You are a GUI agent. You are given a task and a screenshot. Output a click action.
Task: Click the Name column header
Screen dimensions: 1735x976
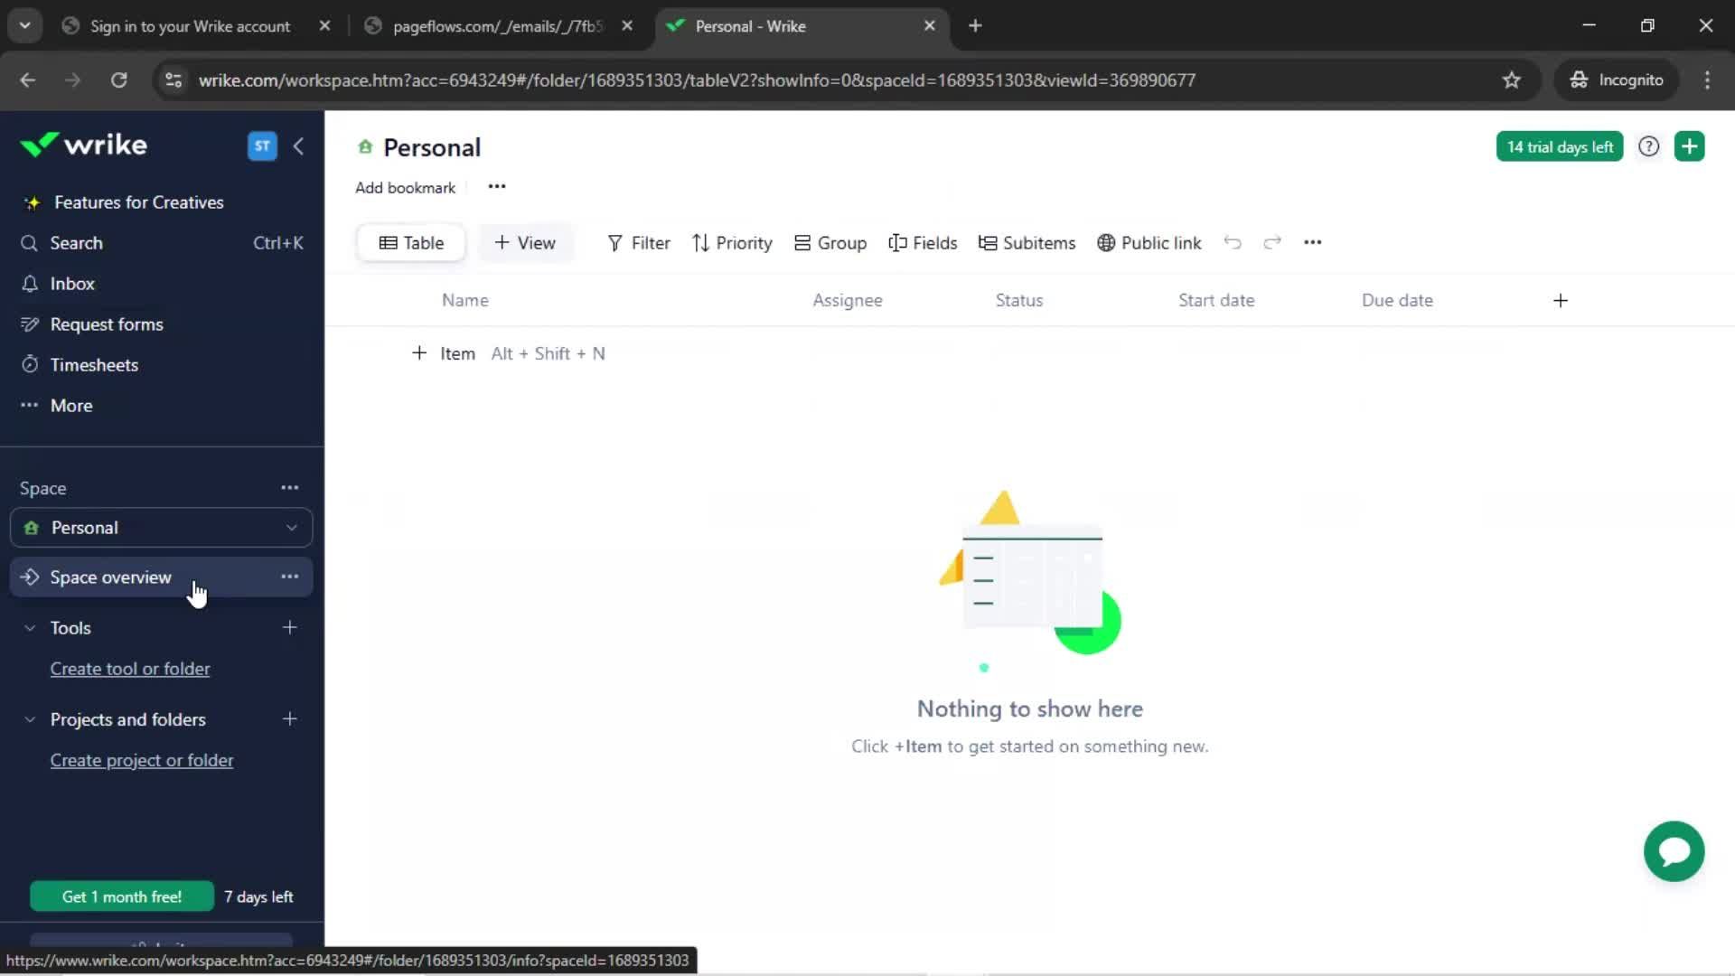(x=465, y=300)
